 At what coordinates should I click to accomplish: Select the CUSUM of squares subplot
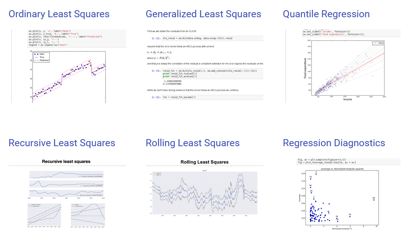click(x=44, y=215)
